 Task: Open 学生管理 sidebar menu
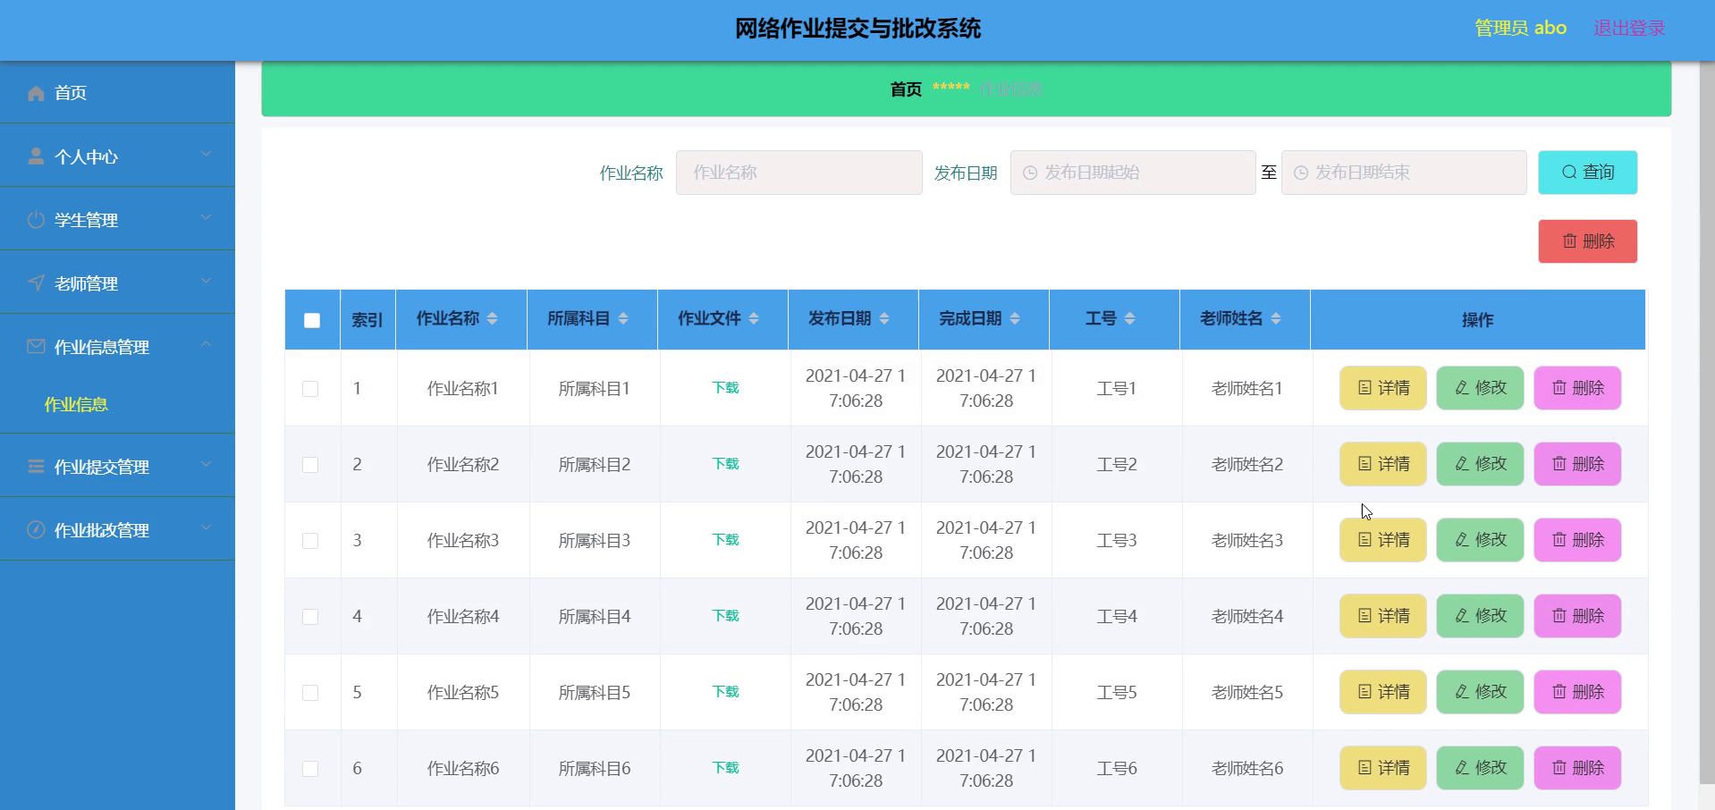(117, 219)
